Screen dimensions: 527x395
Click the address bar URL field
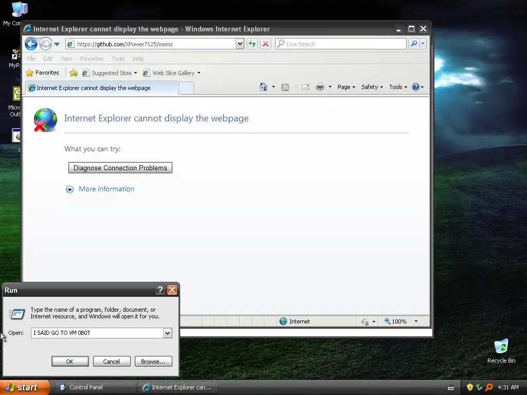pyautogui.click(x=151, y=44)
